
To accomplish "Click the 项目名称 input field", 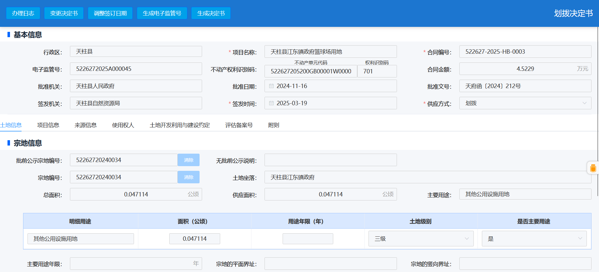I will pyautogui.click(x=330, y=52).
